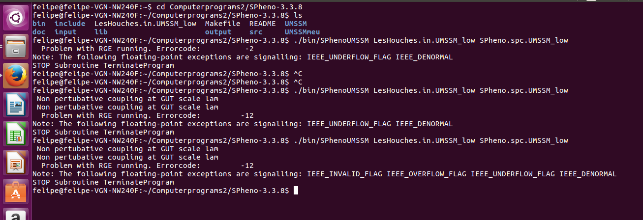
Task: Click the Amazon launcher icon
Action: click(15, 215)
